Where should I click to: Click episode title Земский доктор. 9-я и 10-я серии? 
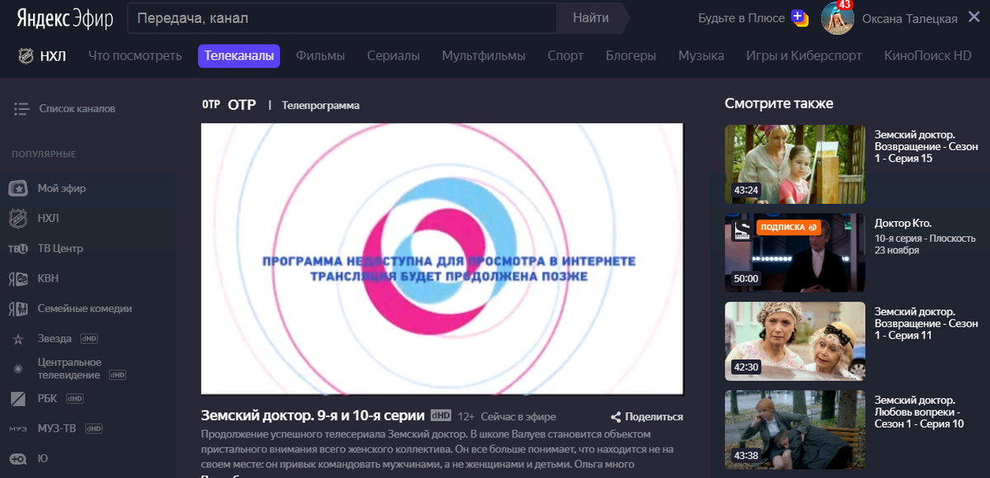[313, 415]
